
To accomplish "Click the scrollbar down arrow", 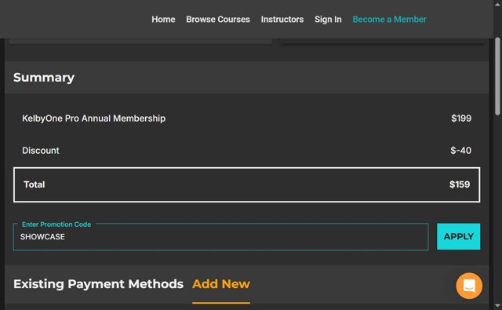I will pyautogui.click(x=497, y=305).
